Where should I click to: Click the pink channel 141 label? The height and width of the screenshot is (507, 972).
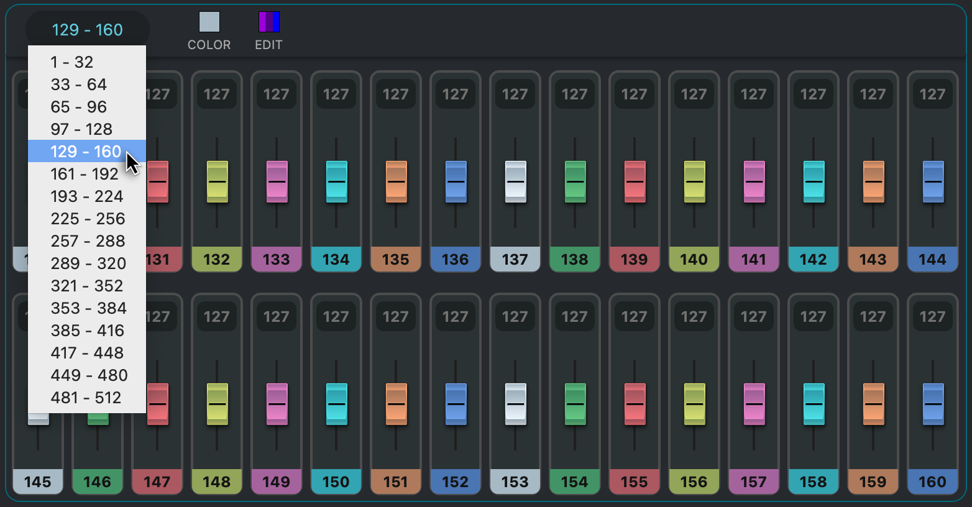[754, 259]
